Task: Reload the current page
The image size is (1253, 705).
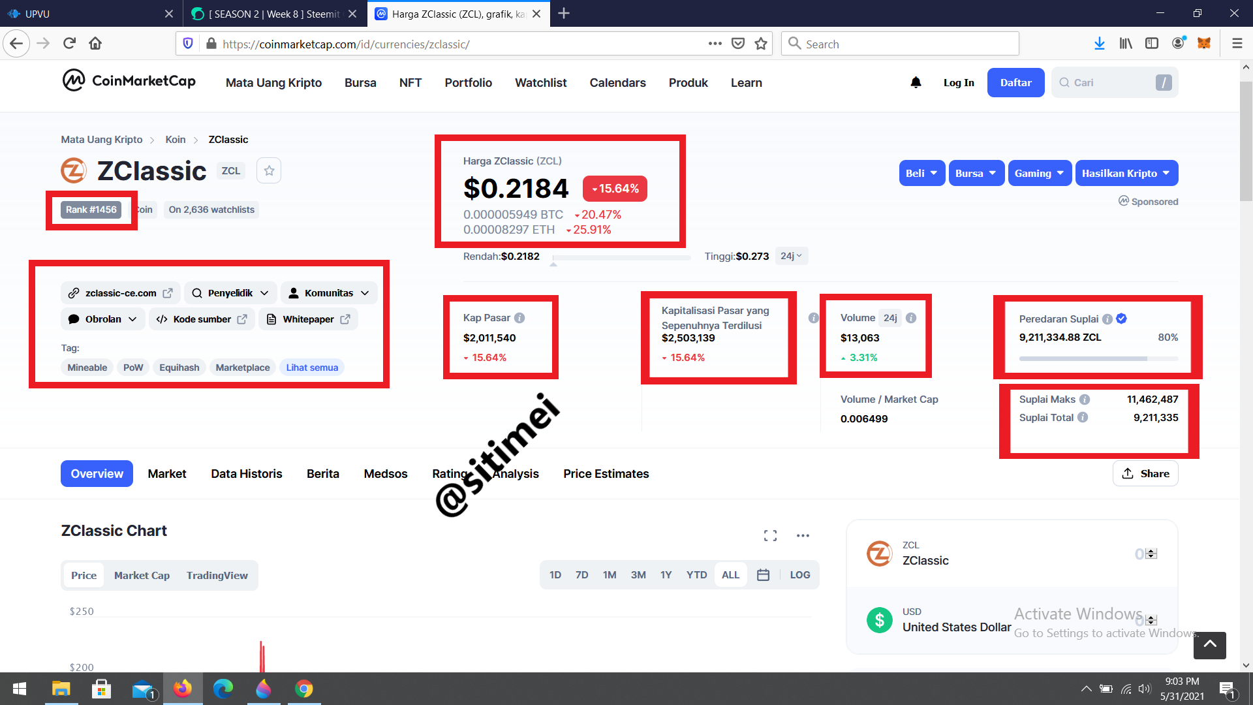Action: [x=69, y=44]
